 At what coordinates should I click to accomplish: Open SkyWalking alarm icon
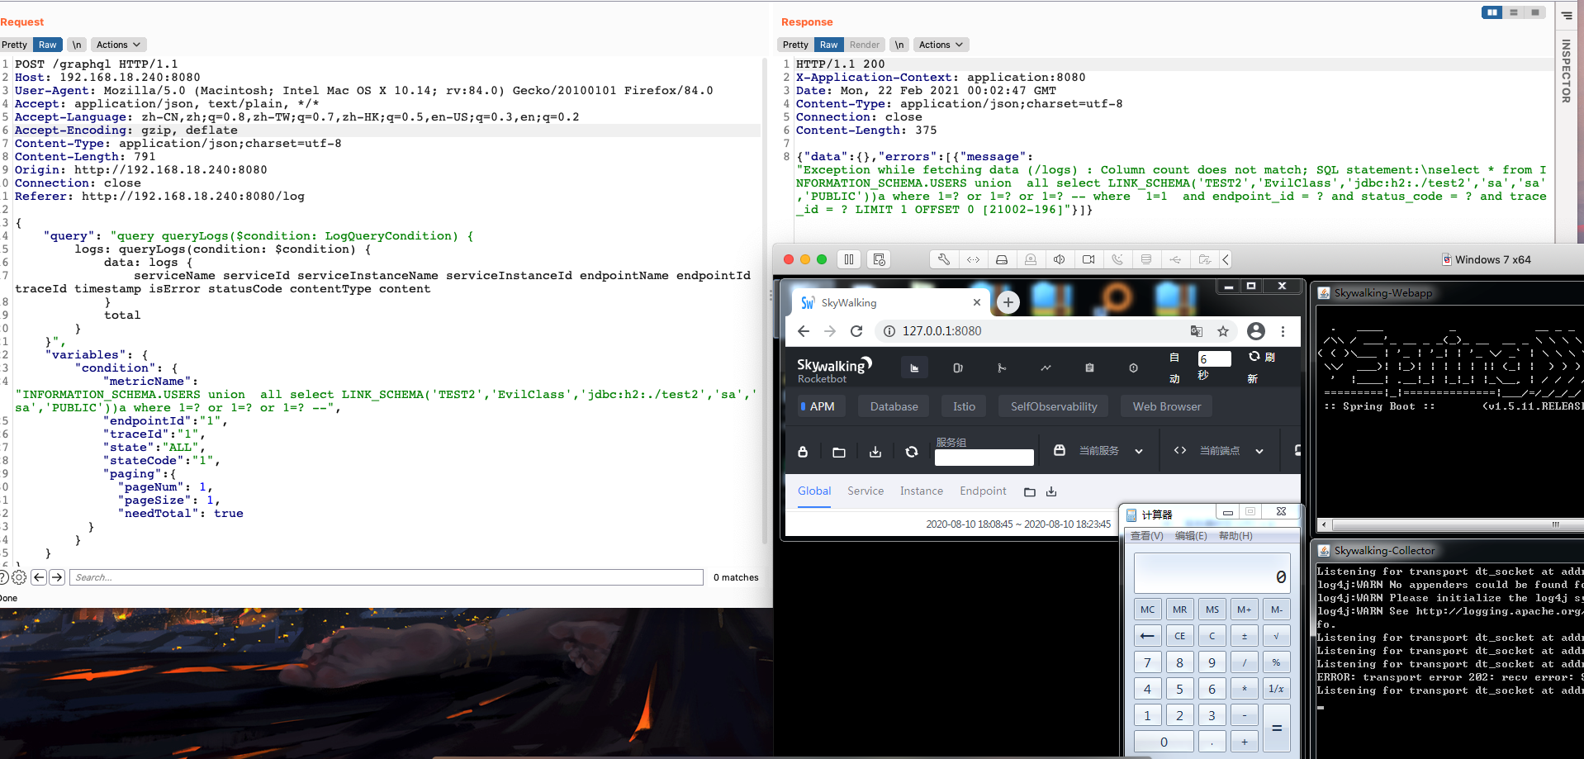(1133, 368)
